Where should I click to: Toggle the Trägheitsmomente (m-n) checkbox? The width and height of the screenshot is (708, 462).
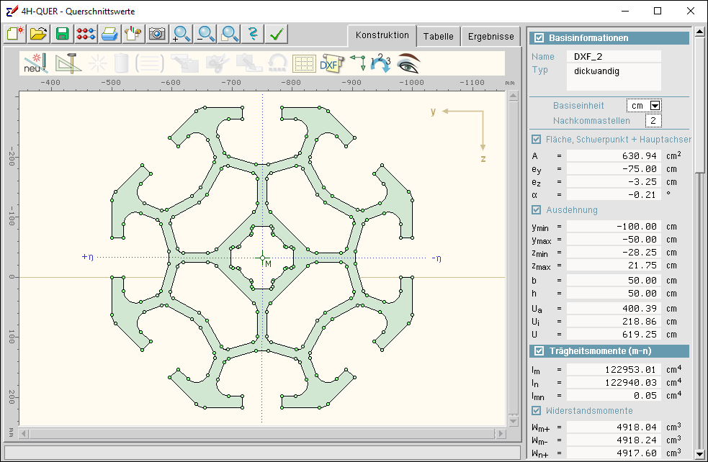[538, 351]
